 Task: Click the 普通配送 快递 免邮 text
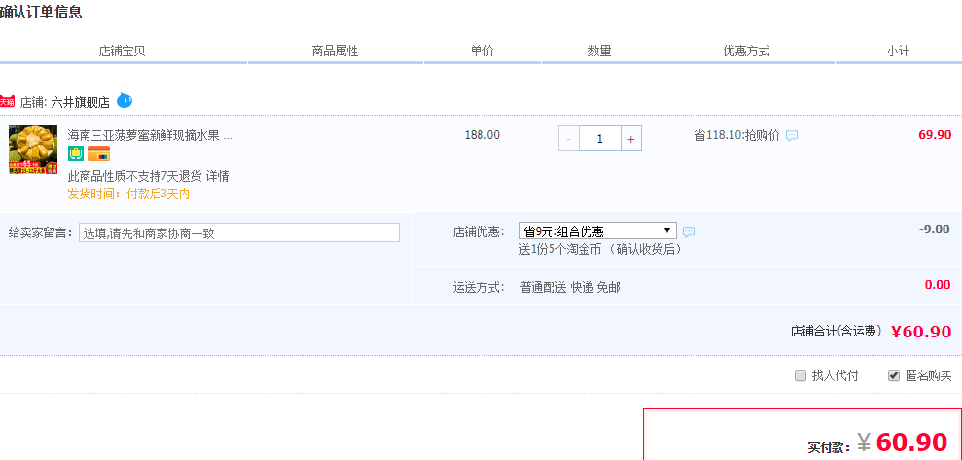click(571, 287)
